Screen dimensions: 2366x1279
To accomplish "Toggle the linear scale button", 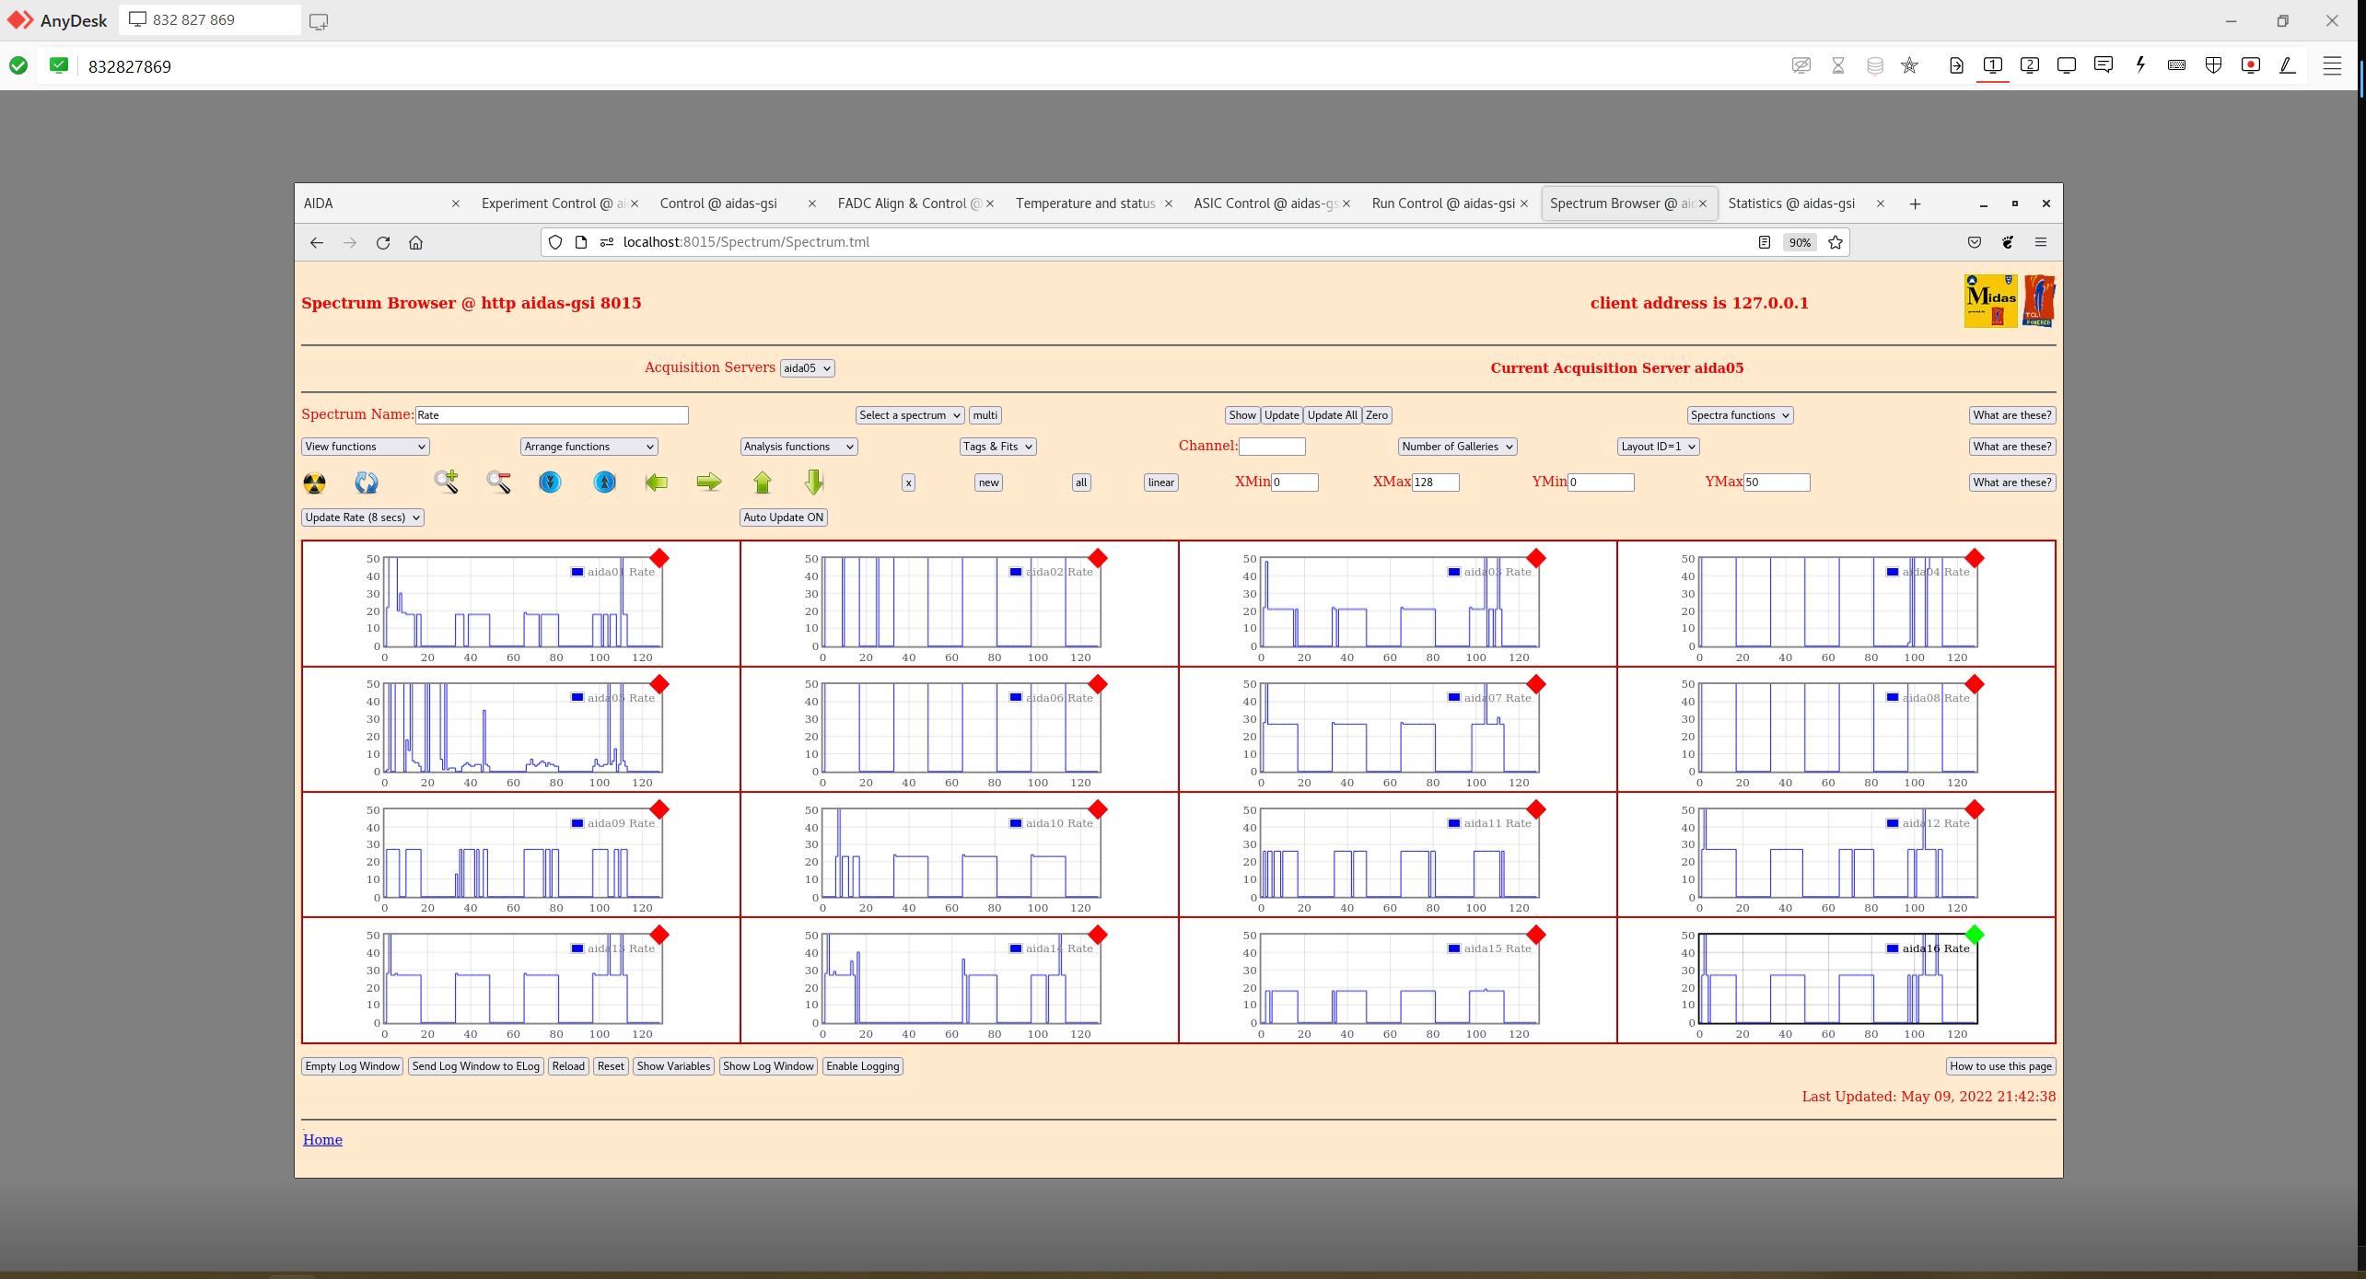I will point(1160,483).
